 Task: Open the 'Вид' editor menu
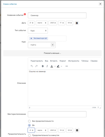(46, 61)
